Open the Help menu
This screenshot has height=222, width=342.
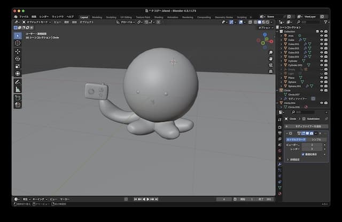pyautogui.click(x=70, y=17)
